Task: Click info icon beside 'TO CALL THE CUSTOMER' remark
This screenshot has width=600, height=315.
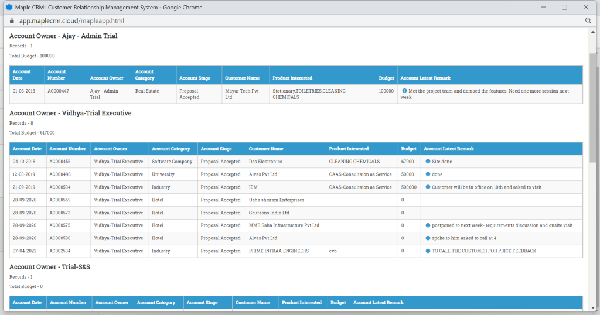Action: [428, 251]
